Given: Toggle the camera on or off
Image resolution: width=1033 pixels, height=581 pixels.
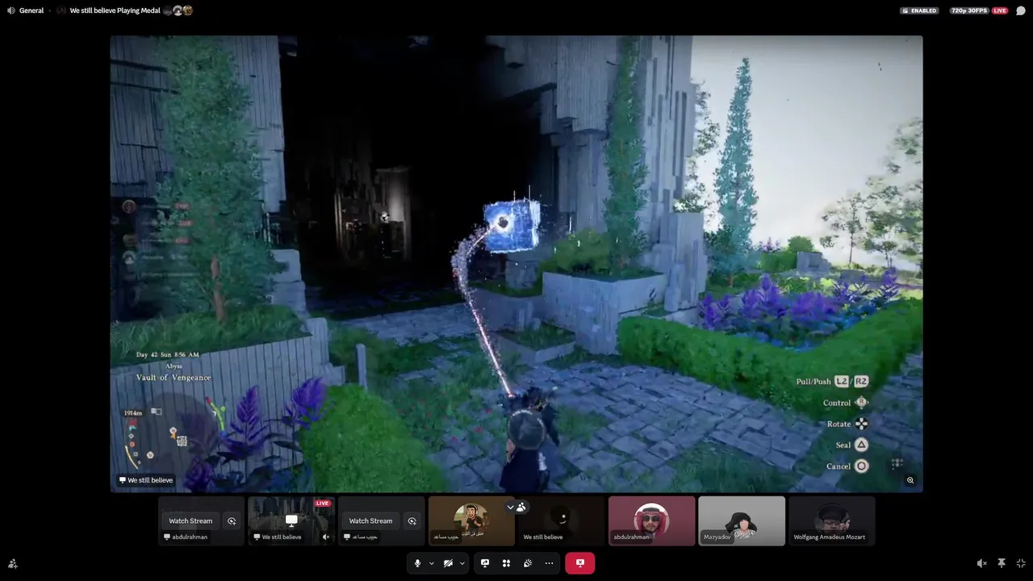Looking at the screenshot, I should coord(448,563).
